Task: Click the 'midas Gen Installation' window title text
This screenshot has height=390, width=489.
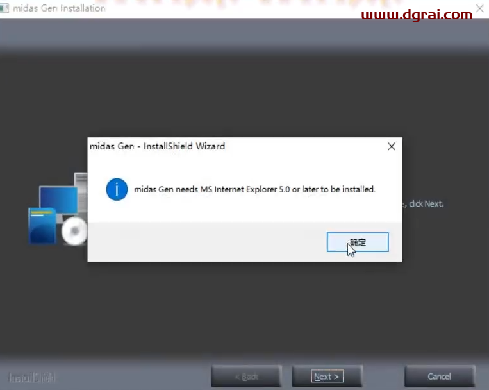Action: [59, 8]
